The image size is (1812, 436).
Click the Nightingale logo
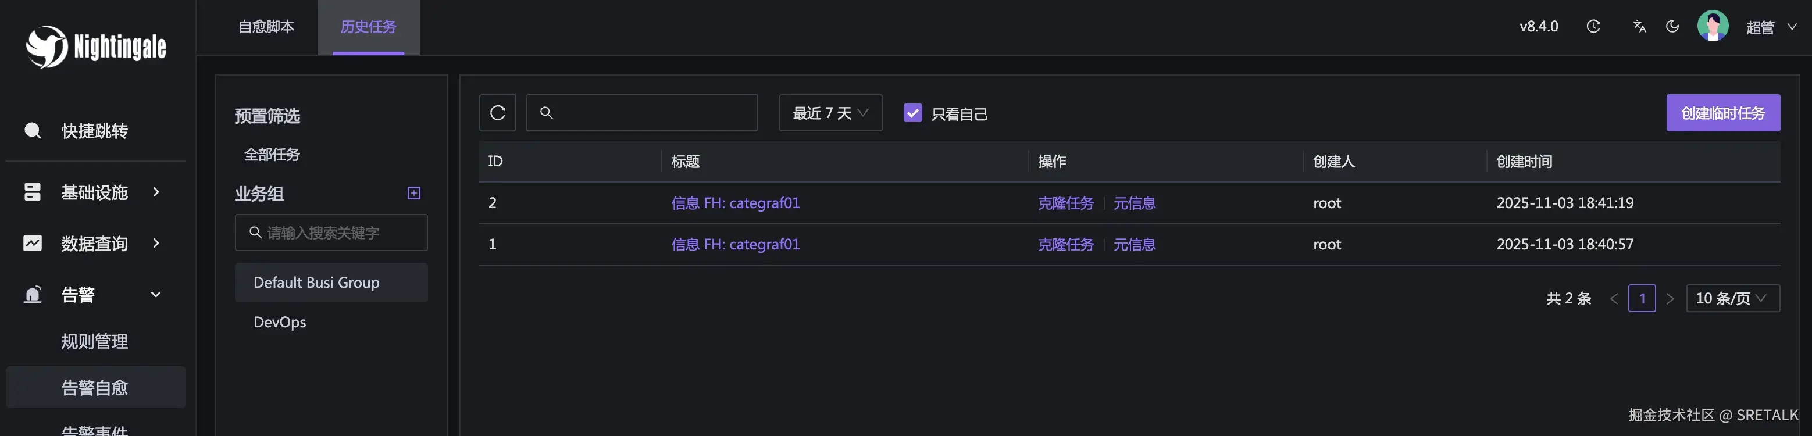97,47
